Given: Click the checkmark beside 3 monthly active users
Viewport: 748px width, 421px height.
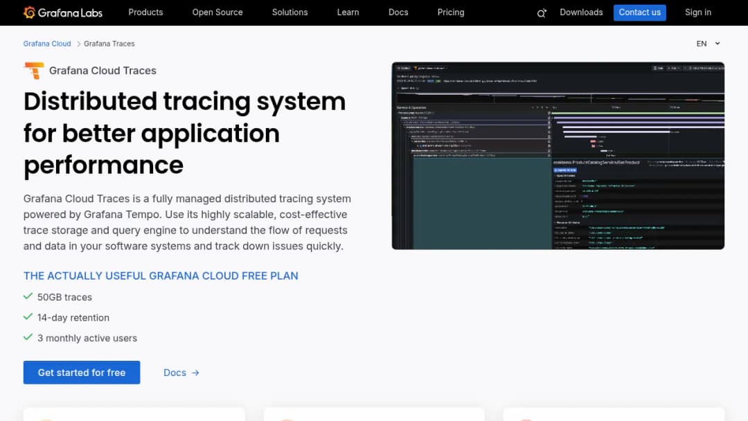Looking at the screenshot, I should coord(28,337).
